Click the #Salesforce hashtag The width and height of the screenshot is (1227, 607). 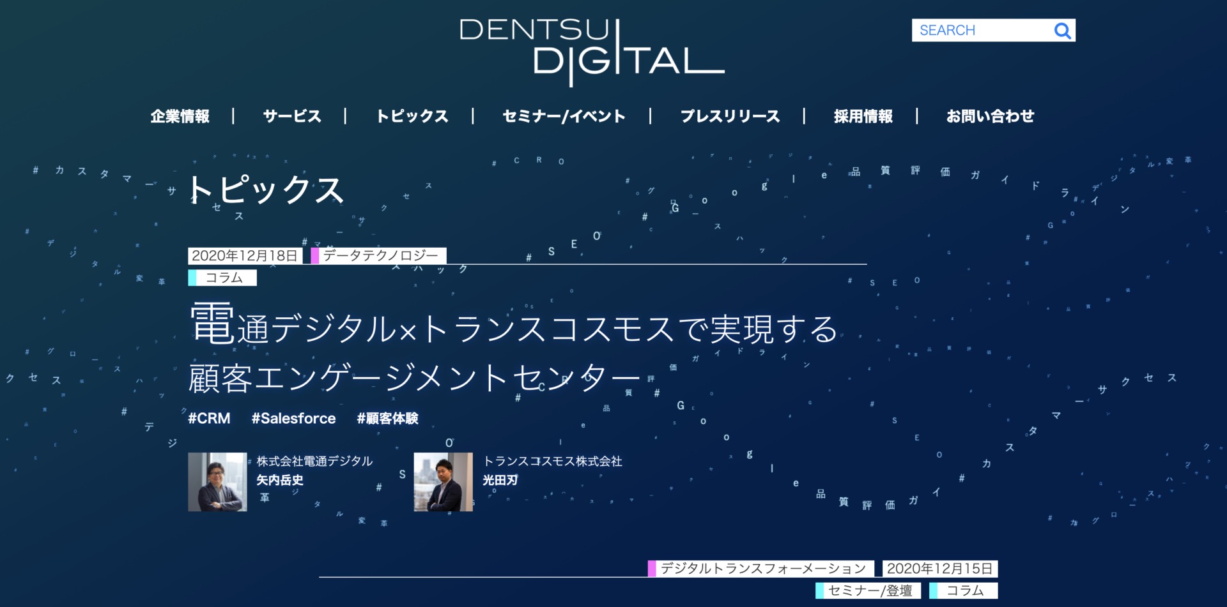293,419
